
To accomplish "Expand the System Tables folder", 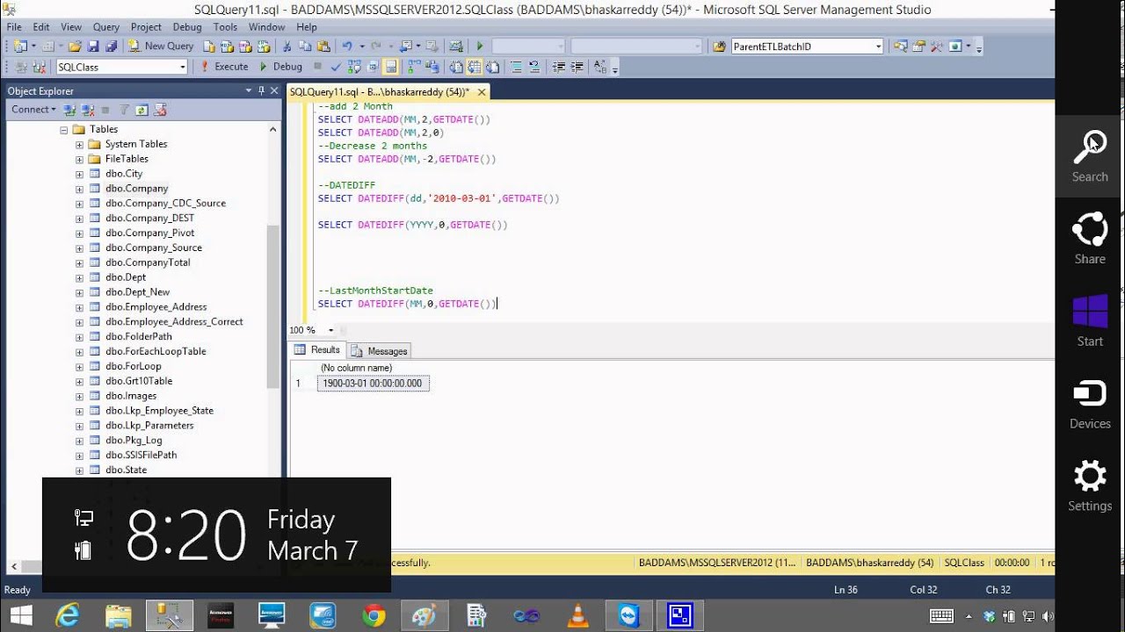I will point(79,145).
